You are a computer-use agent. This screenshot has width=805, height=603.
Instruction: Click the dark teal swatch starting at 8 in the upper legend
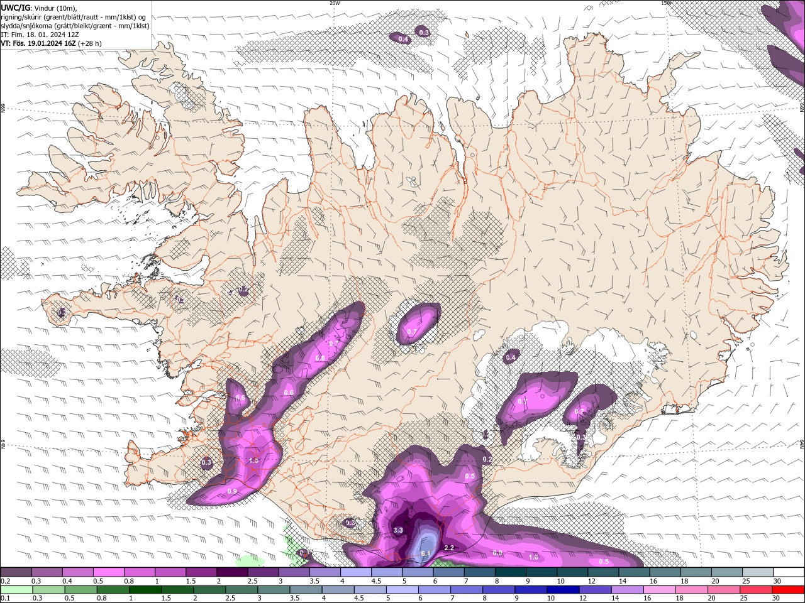pos(511,572)
